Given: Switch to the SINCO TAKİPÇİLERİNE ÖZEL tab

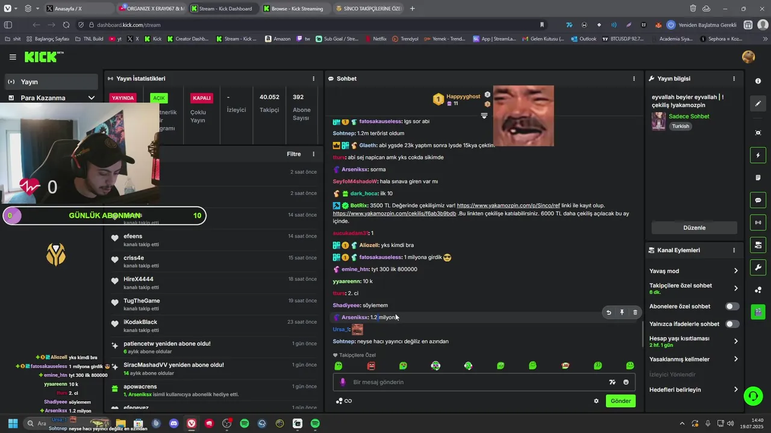Looking at the screenshot, I should [x=369, y=8].
